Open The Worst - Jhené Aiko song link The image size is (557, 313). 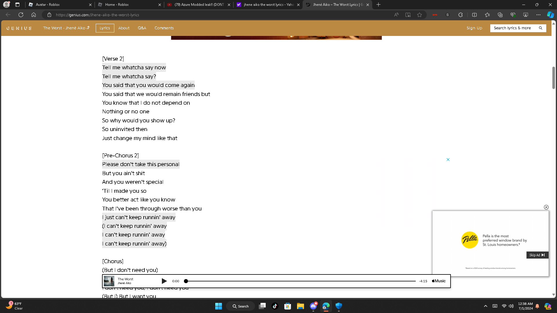[x=66, y=28]
